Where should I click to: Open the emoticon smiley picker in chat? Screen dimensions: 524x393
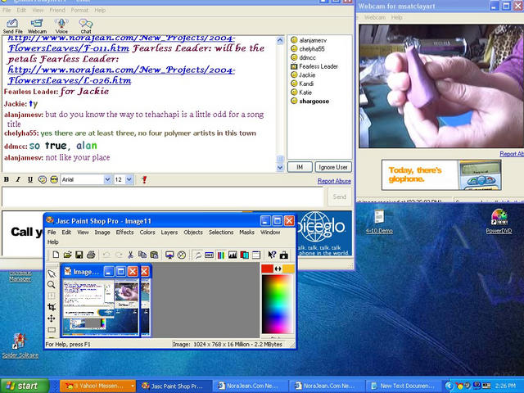(42, 179)
